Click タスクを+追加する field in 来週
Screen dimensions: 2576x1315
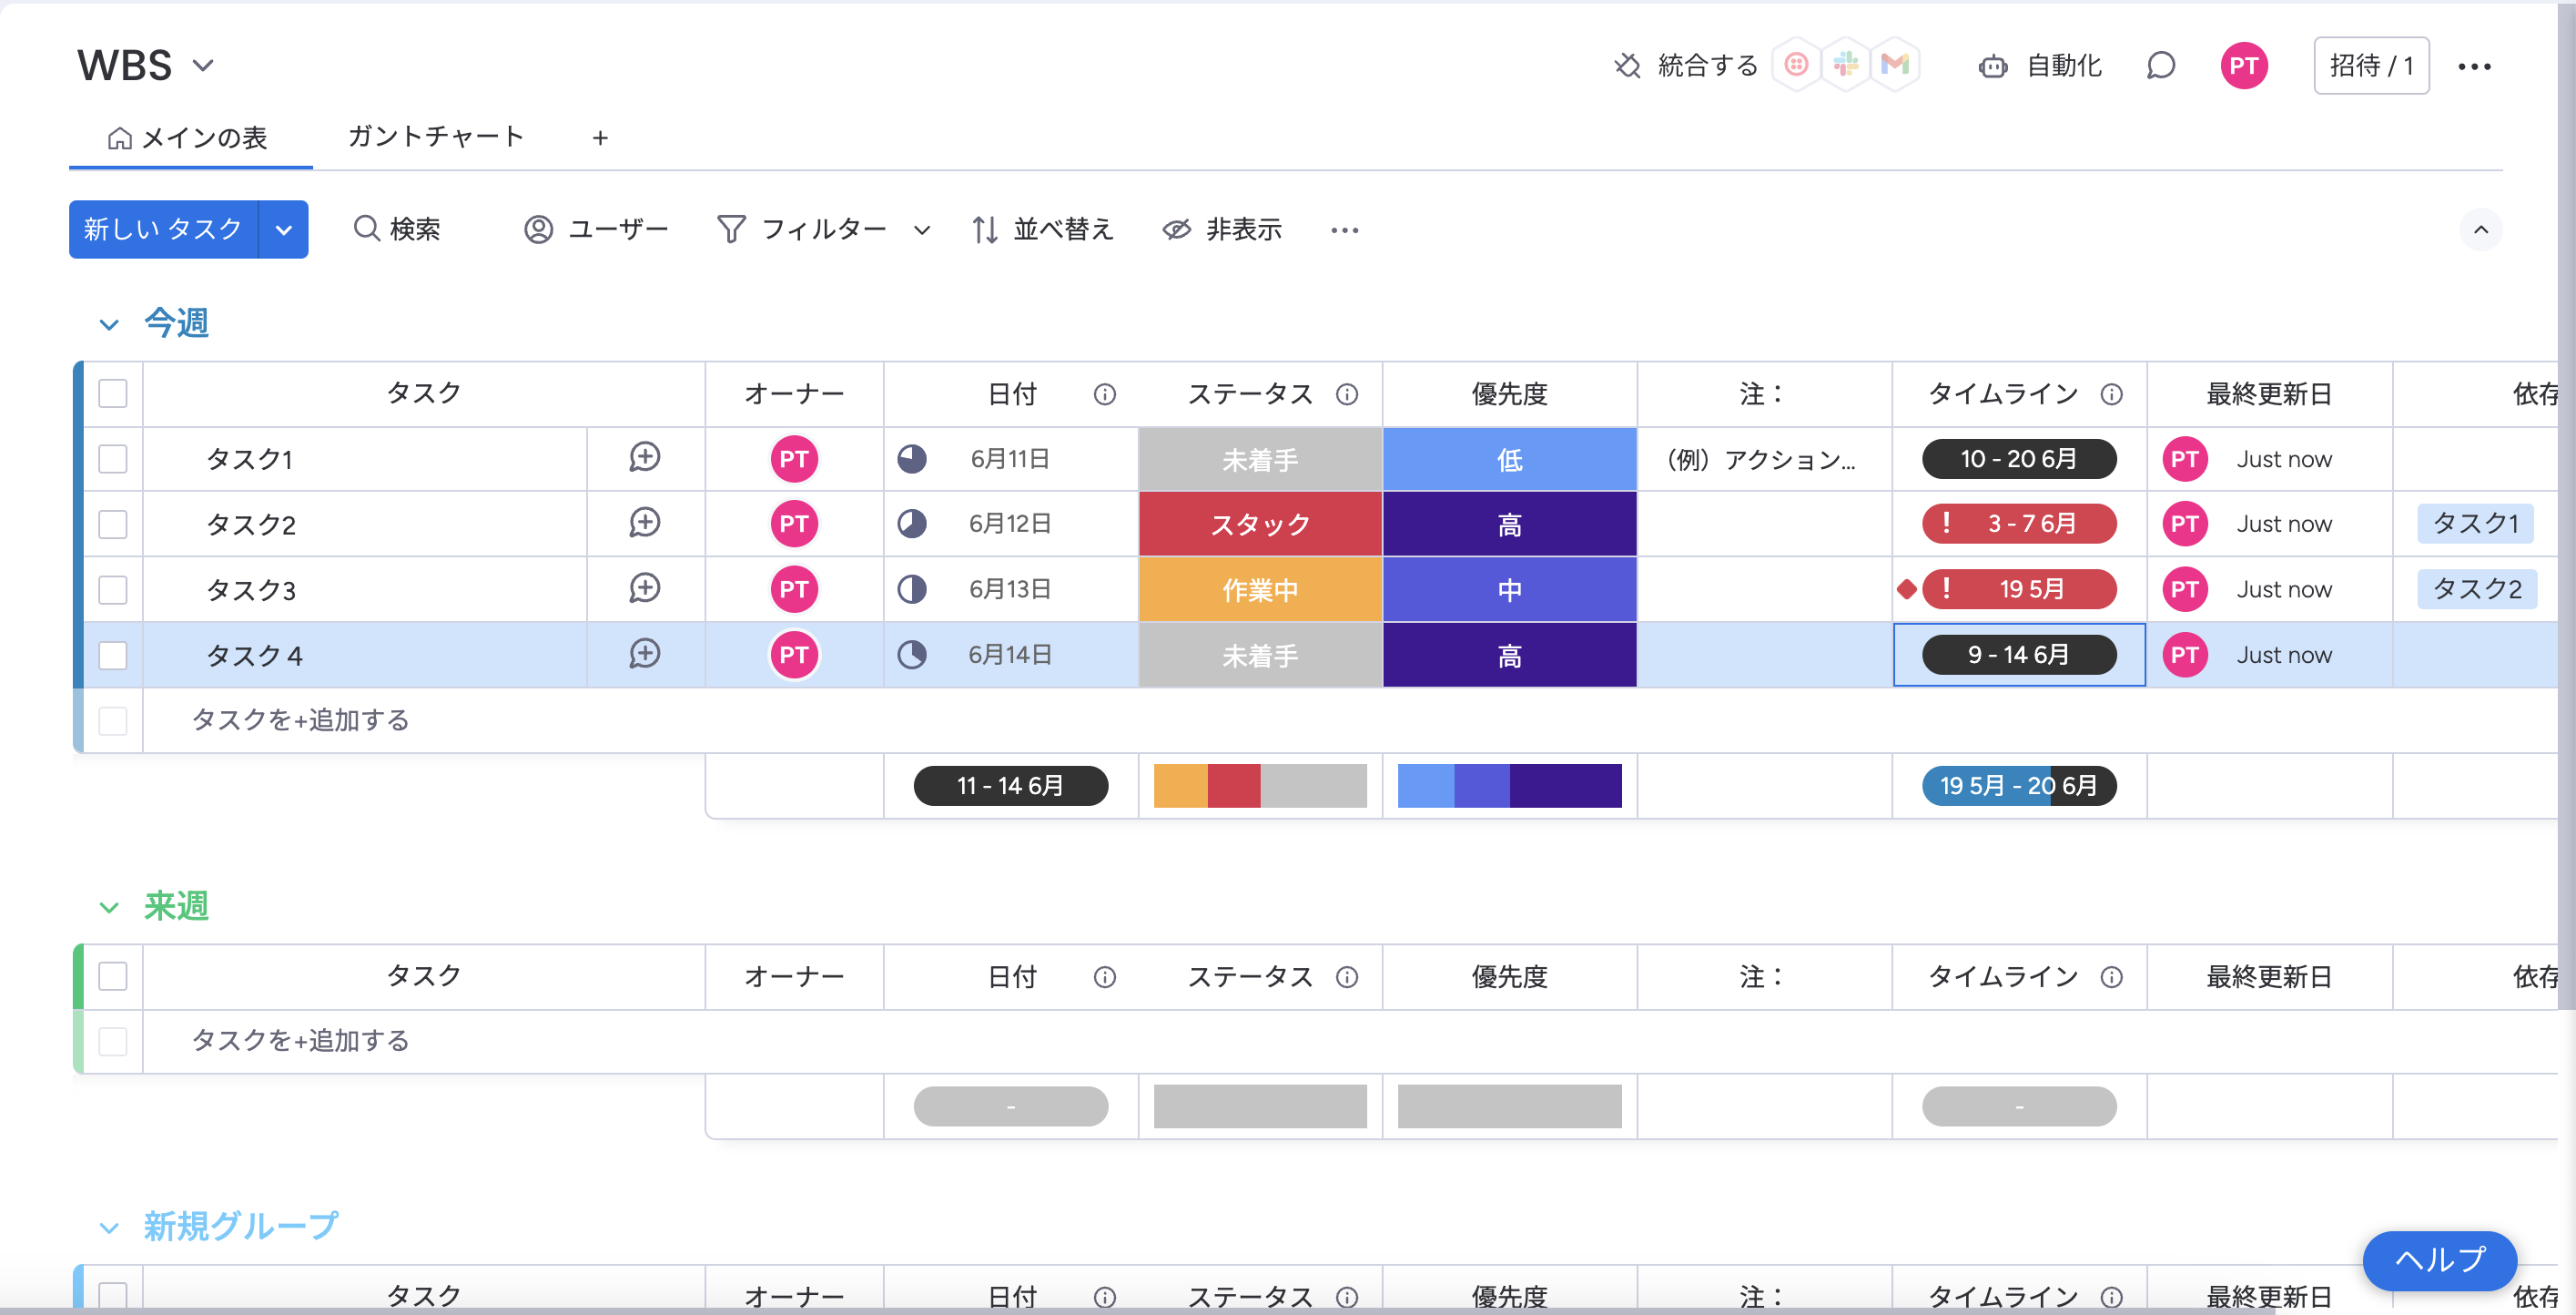pyautogui.click(x=300, y=1041)
